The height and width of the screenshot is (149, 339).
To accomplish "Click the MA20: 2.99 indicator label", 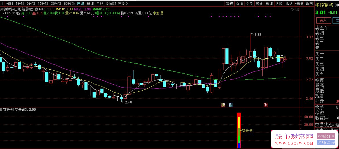I will tap(82, 9).
